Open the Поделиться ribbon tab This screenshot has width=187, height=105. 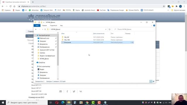point(53,25)
